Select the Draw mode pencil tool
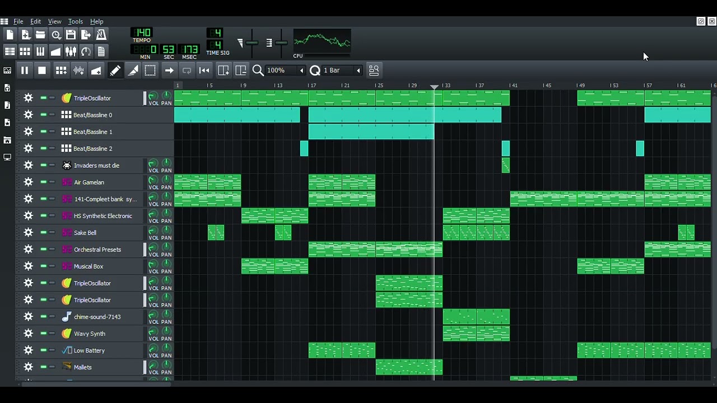Image resolution: width=717 pixels, height=403 pixels. (x=115, y=70)
